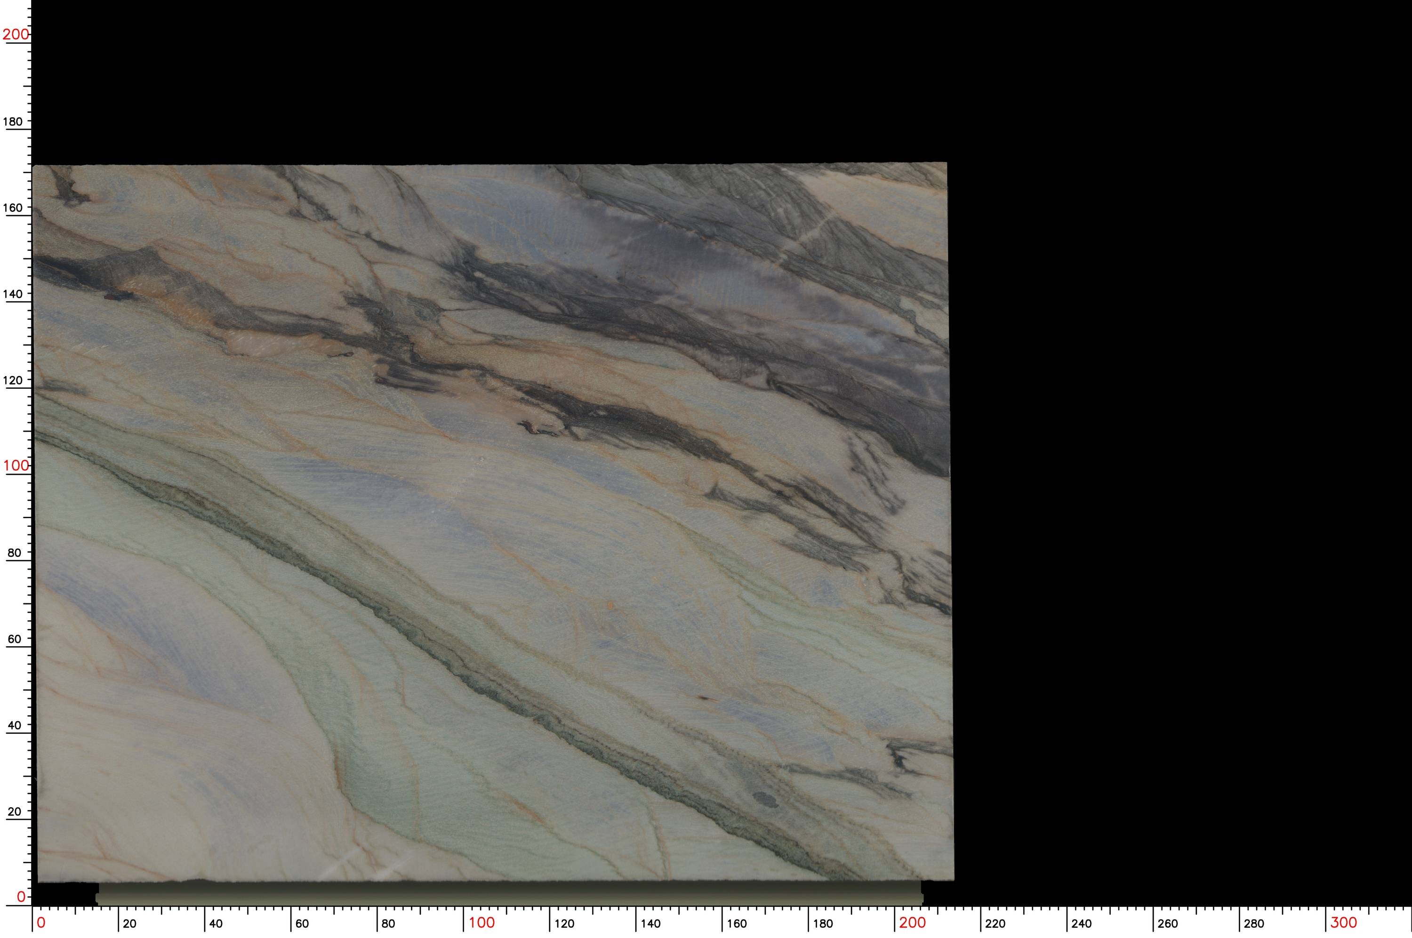1412x938 pixels.
Task: Click the red 300 on the horizontal ruler
Action: pos(1344,922)
